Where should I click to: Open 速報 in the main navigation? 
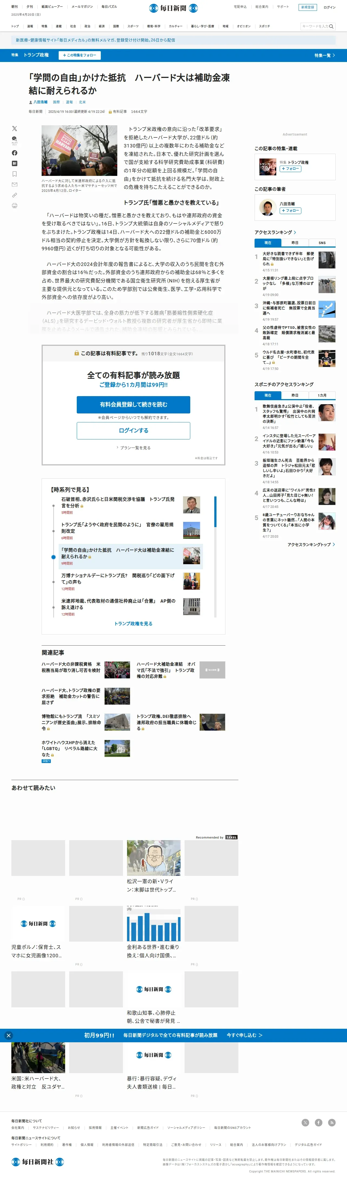pyautogui.click(x=30, y=27)
